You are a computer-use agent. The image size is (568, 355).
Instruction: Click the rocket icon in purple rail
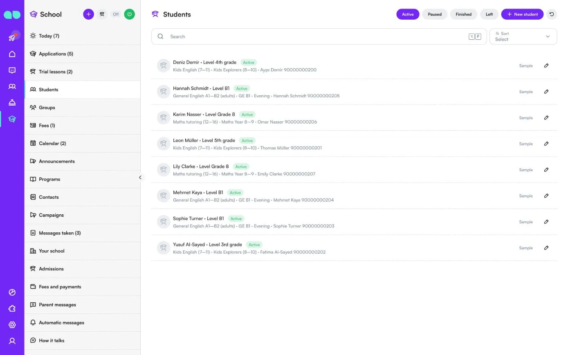[x=12, y=37]
